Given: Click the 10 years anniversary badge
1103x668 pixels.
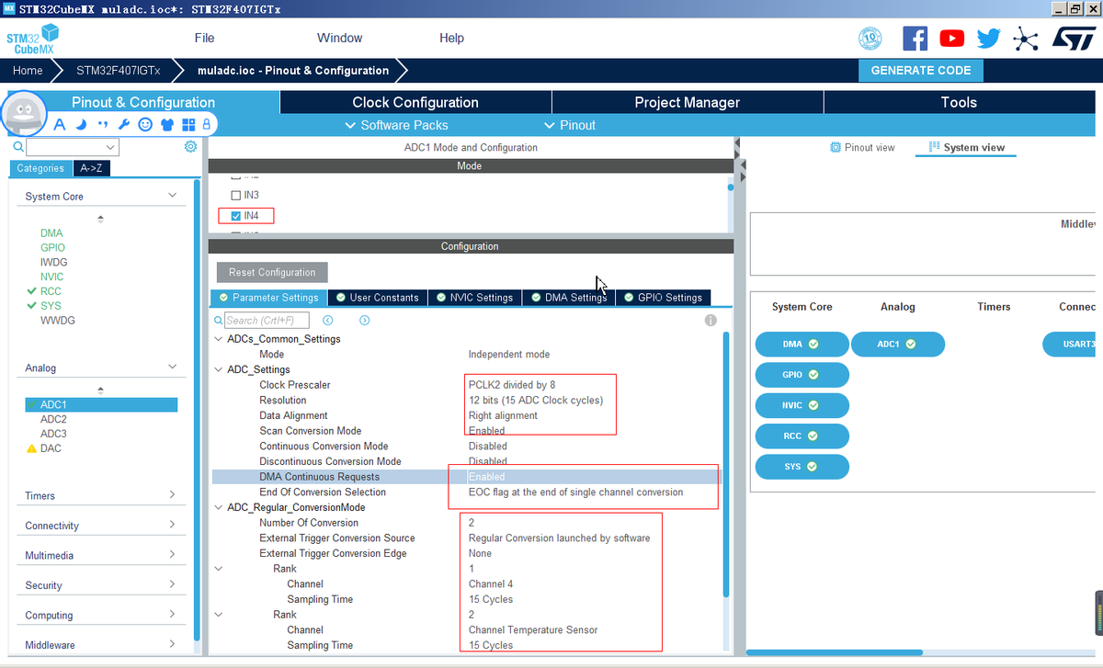Looking at the screenshot, I should click(x=870, y=38).
